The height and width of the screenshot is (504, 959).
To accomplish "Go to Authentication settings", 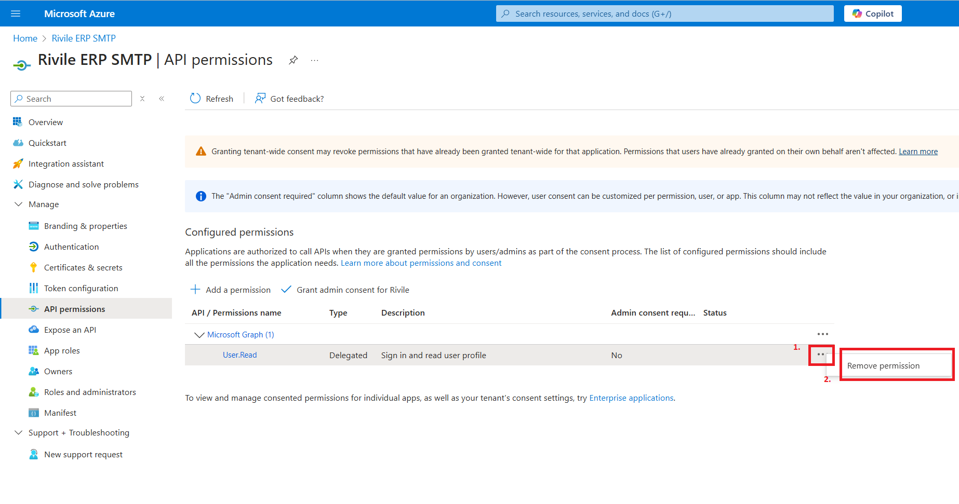I will 71,247.
